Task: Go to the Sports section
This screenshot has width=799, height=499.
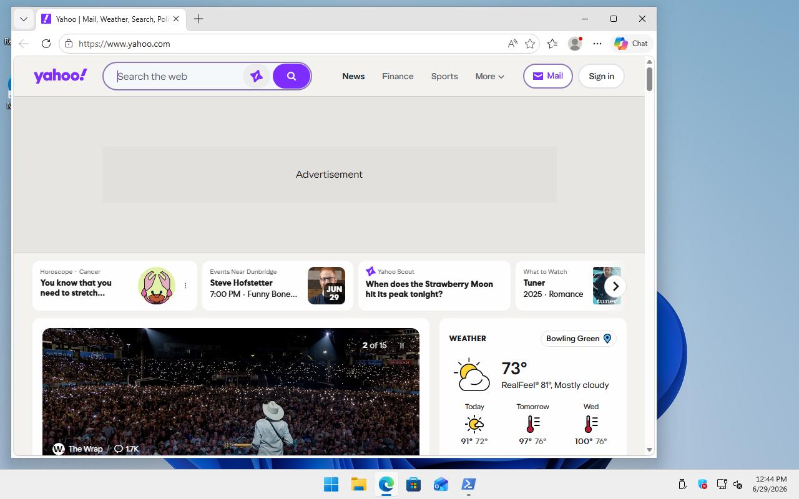Action: coord(444,76)
